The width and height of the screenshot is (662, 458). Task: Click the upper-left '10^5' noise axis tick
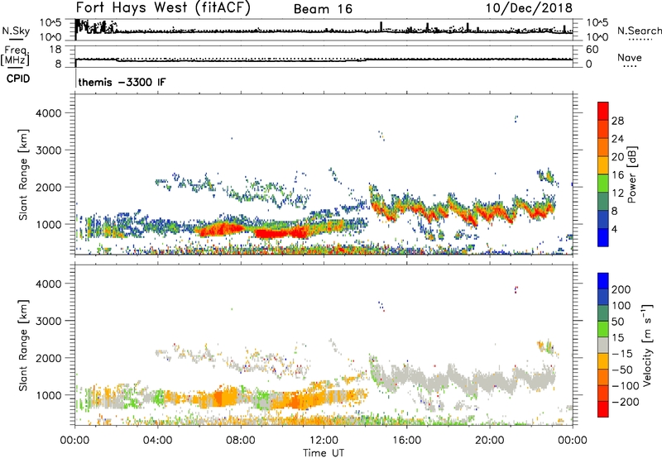tap(50, 22)
